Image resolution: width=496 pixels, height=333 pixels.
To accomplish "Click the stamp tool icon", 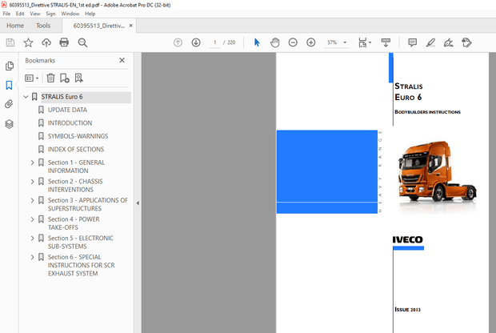I will click(466, 42).
